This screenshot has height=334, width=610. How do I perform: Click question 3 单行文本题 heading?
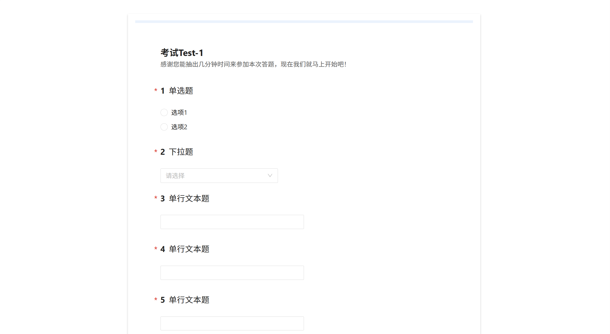[189, 199]
